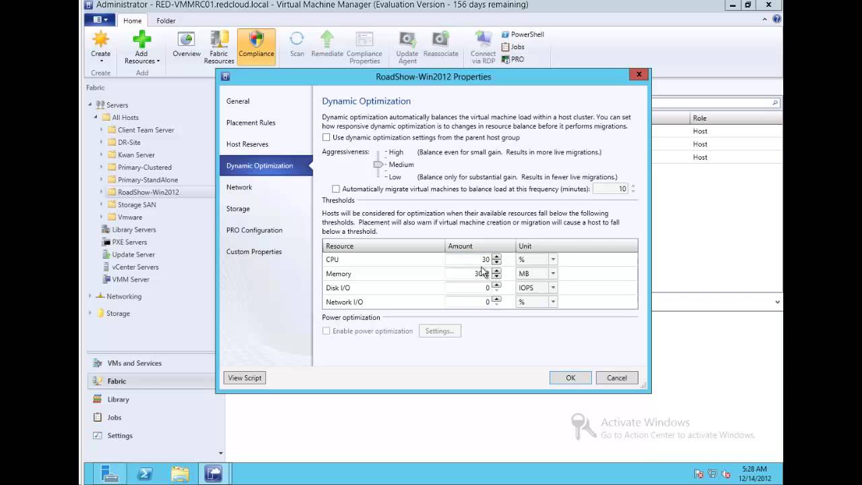Click the migration frequency minutes field
Viewport: 862px width, 485px height.
[610, 189]
